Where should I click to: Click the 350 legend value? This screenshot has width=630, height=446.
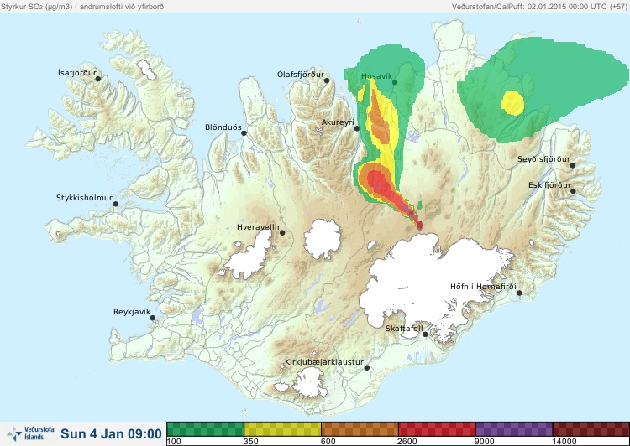[251, 442]
